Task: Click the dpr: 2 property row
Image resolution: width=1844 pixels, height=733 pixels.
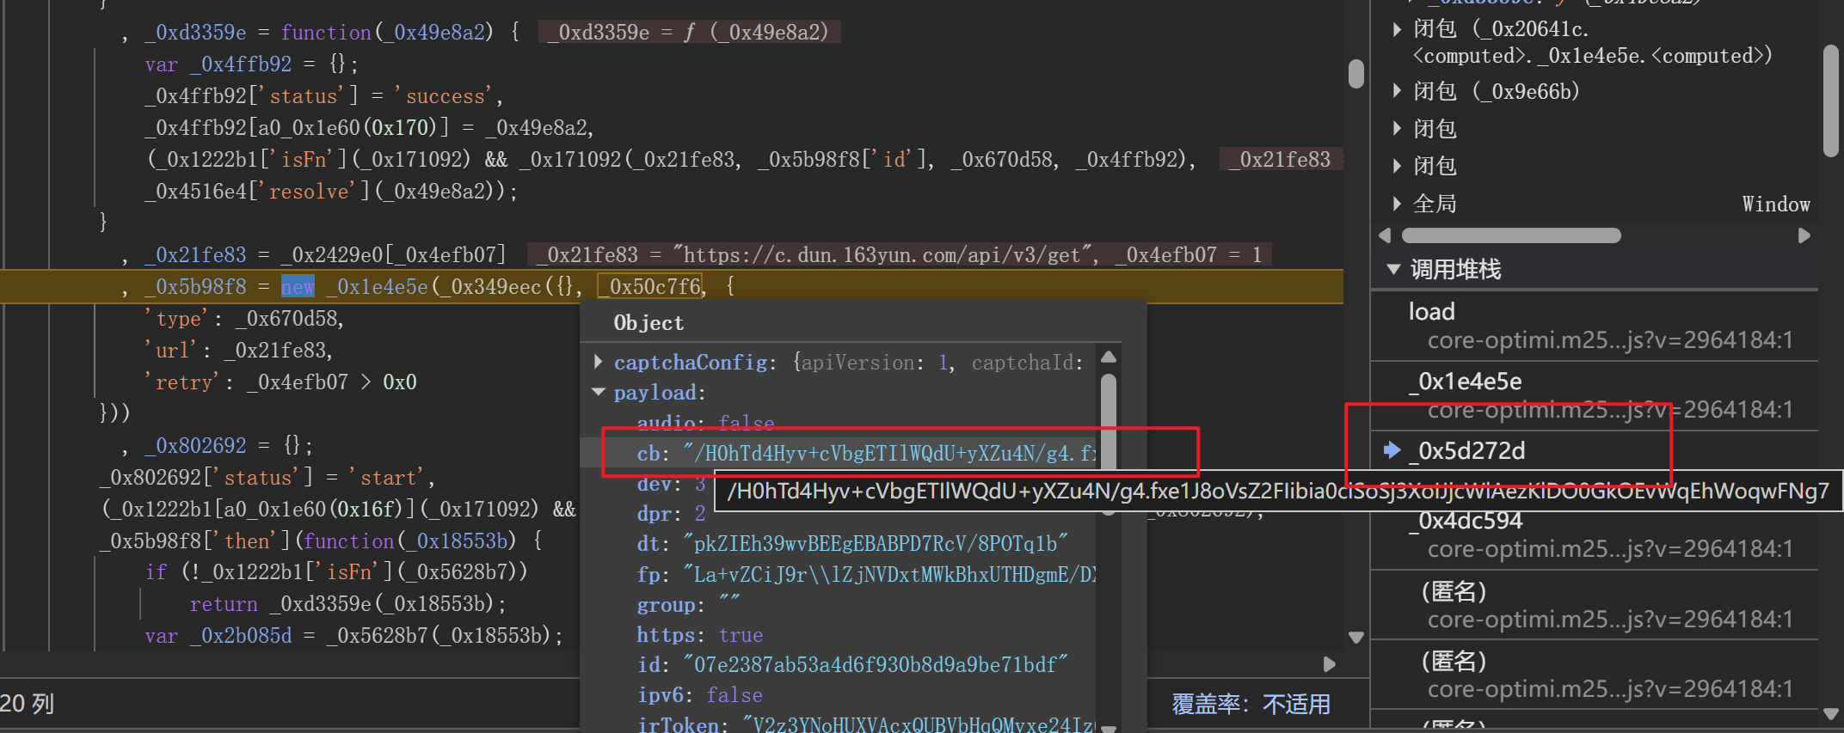Action: coord(671,514)
